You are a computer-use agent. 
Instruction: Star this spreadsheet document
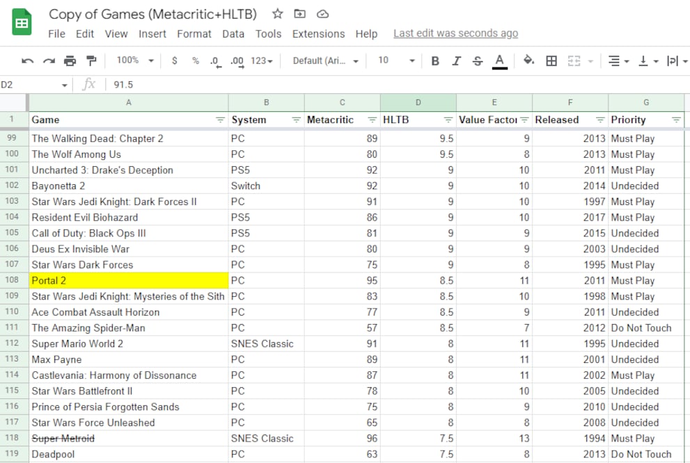point(277,14)
